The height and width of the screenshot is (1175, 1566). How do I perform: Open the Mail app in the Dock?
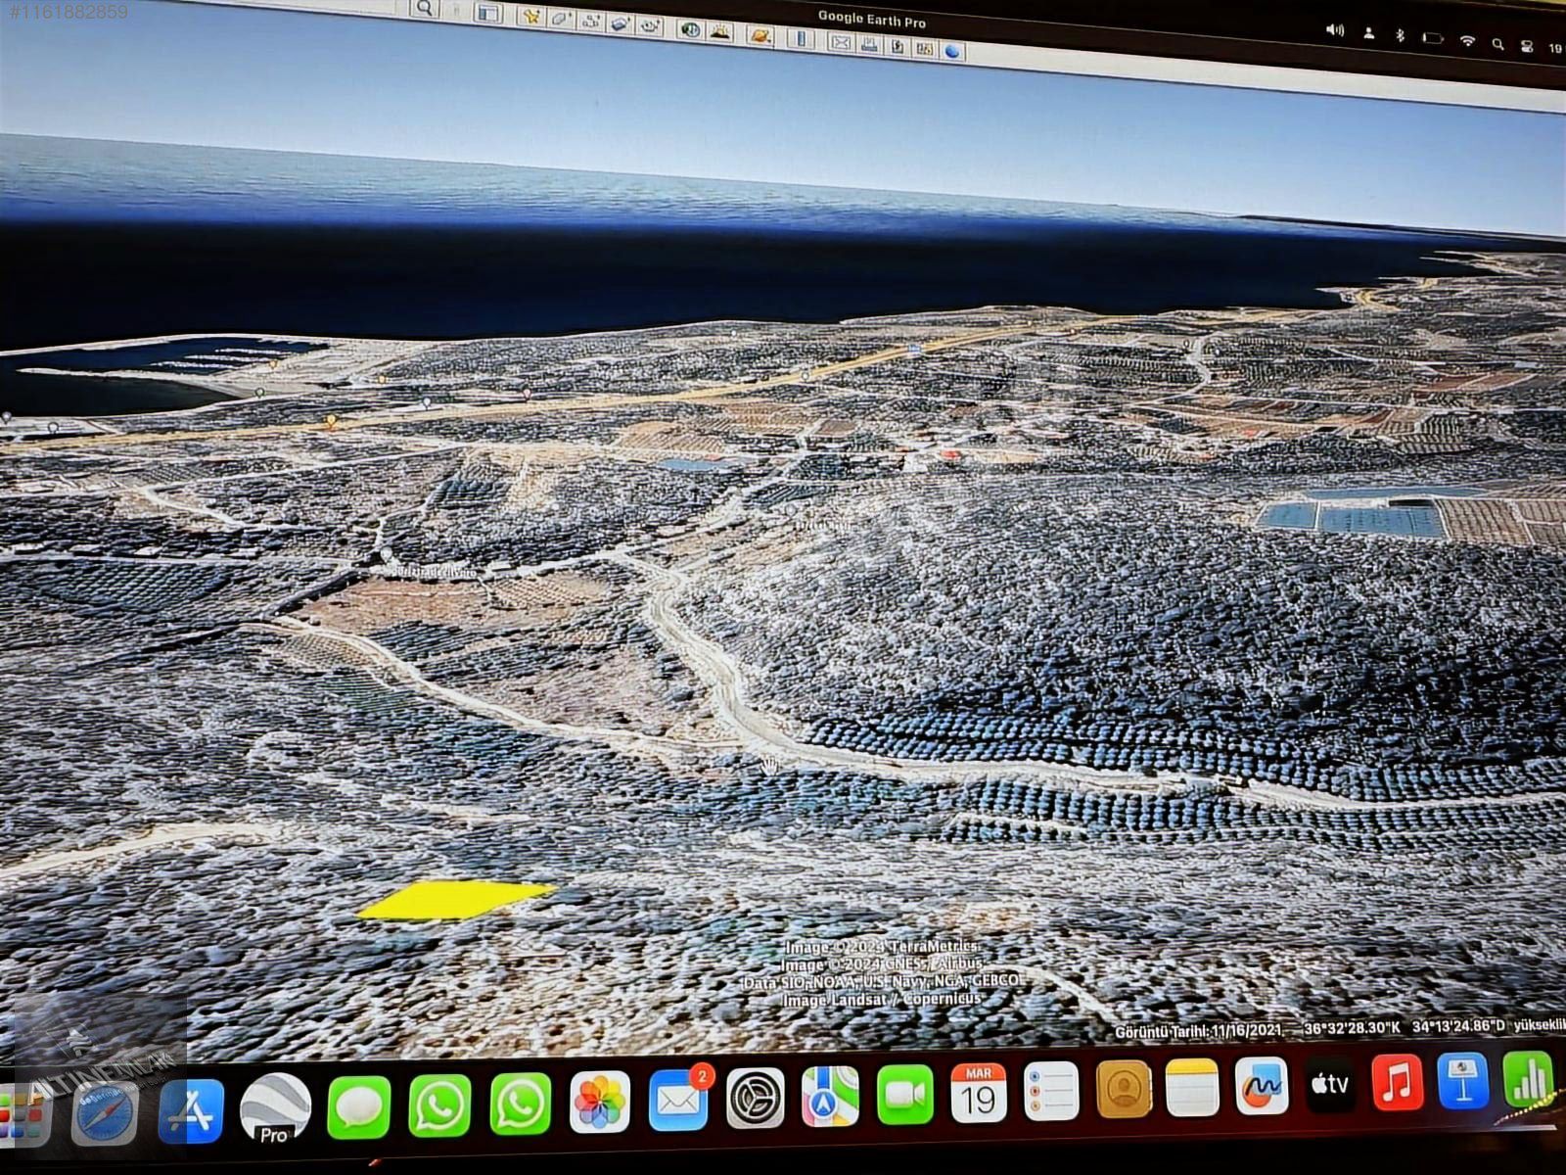pos(678,1100)
